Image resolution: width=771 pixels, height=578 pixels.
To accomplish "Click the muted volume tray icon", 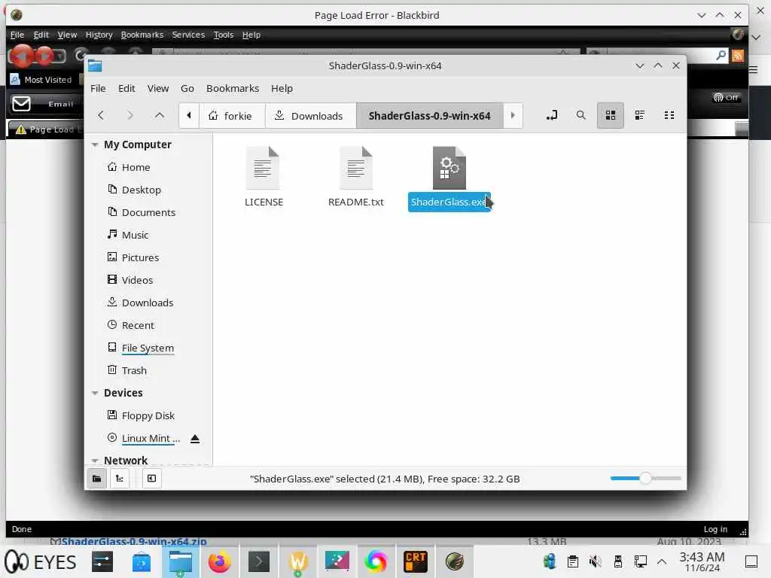I will click(595, 561).
